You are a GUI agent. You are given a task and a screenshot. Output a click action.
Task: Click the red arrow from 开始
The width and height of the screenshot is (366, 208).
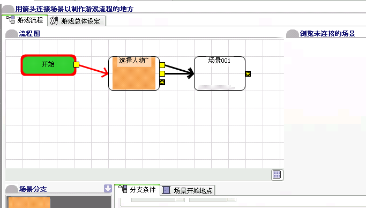(93, 70)
